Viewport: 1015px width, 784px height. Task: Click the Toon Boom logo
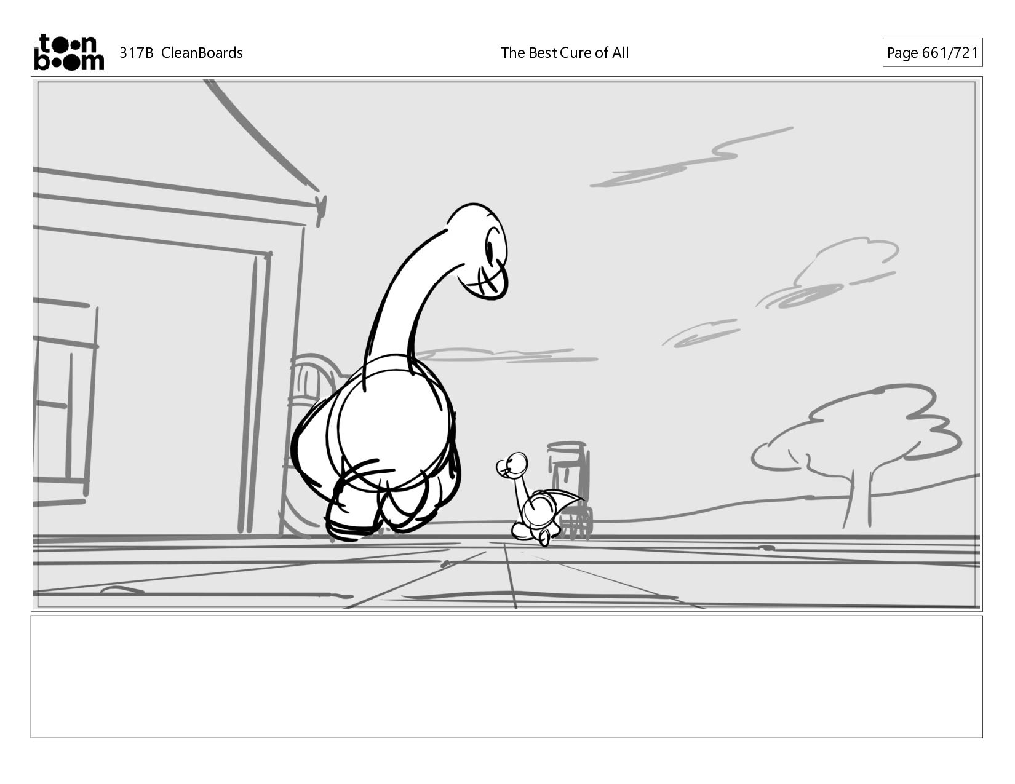coord(68,52)
